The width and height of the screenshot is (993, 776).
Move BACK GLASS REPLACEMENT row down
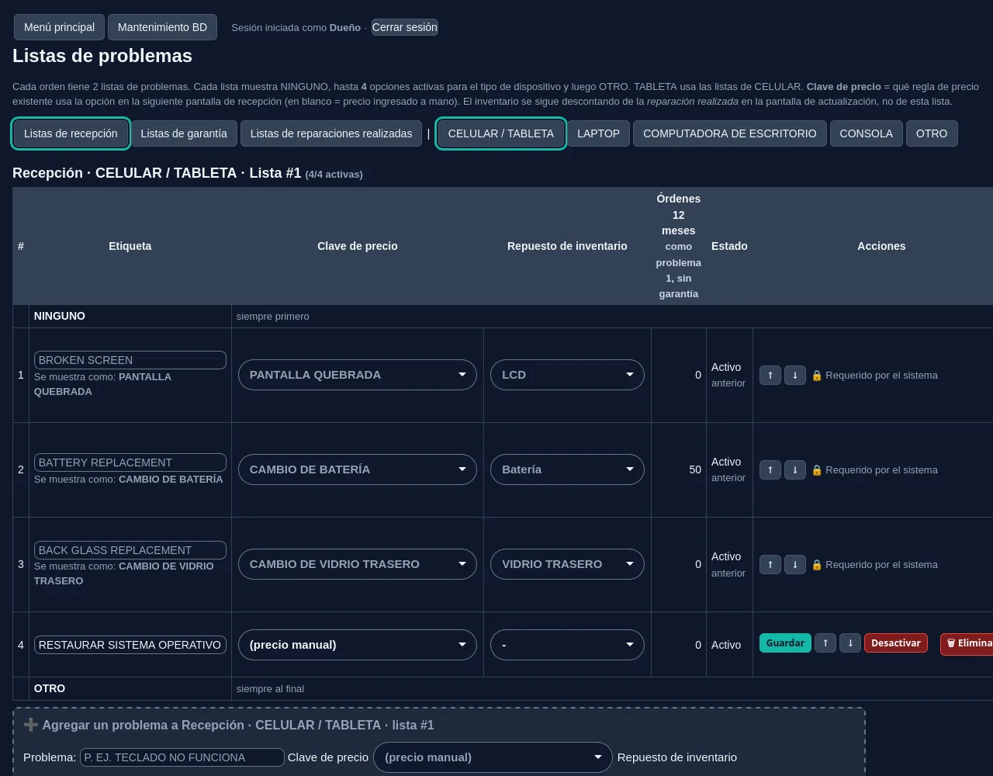[x=795, y=564]
